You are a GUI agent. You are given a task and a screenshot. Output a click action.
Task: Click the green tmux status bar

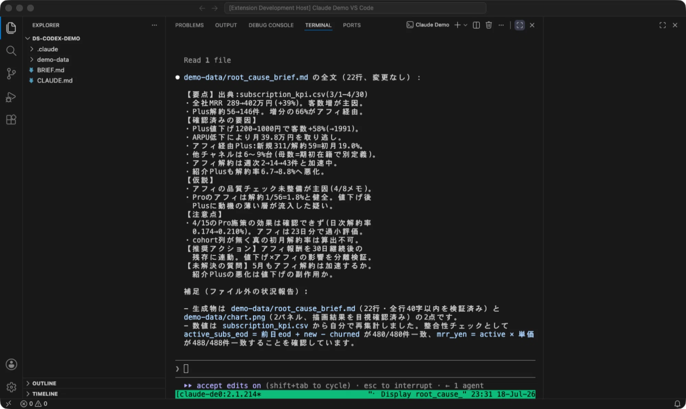click(x=355, y=394)
